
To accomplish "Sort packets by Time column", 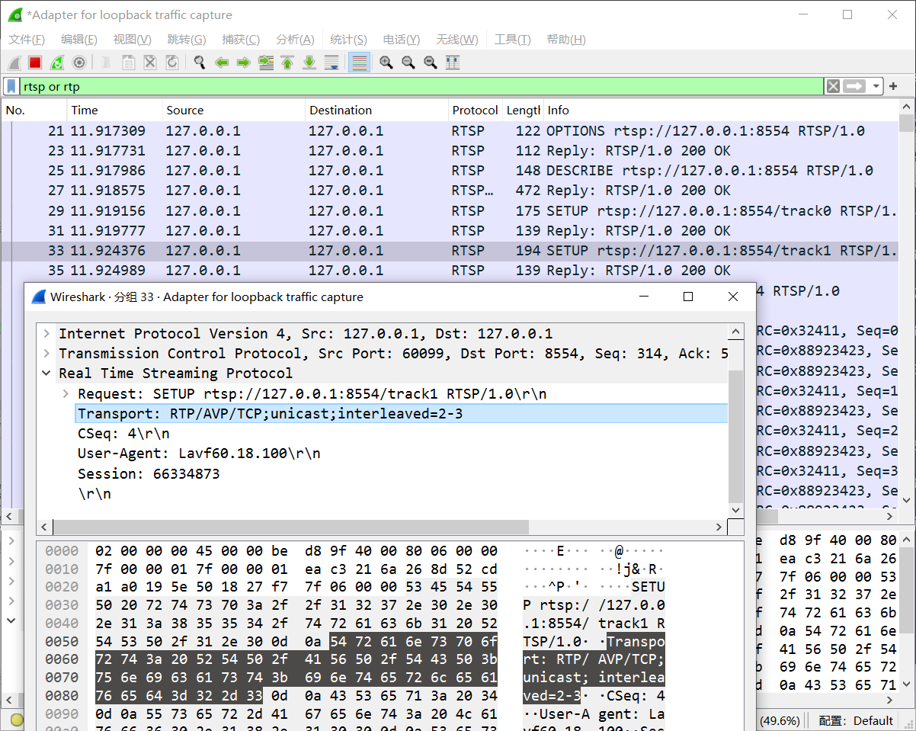I will pos(114,111).
